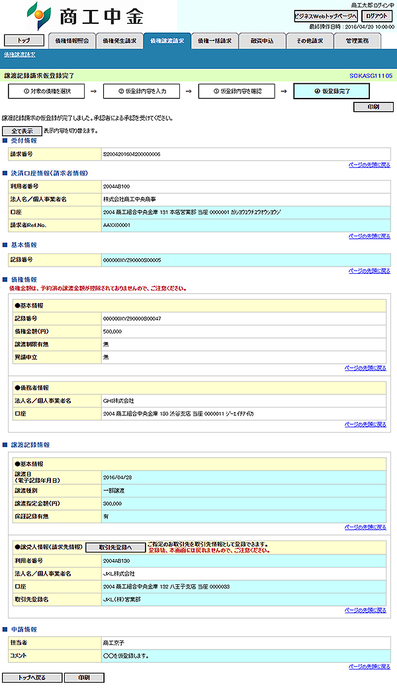Open the 債権一括請求 tab
The image size is (397, 688).
[x=214, y=41]
